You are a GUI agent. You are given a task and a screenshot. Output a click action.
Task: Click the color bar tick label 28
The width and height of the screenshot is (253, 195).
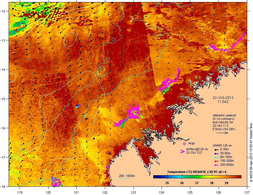[212, 183]
